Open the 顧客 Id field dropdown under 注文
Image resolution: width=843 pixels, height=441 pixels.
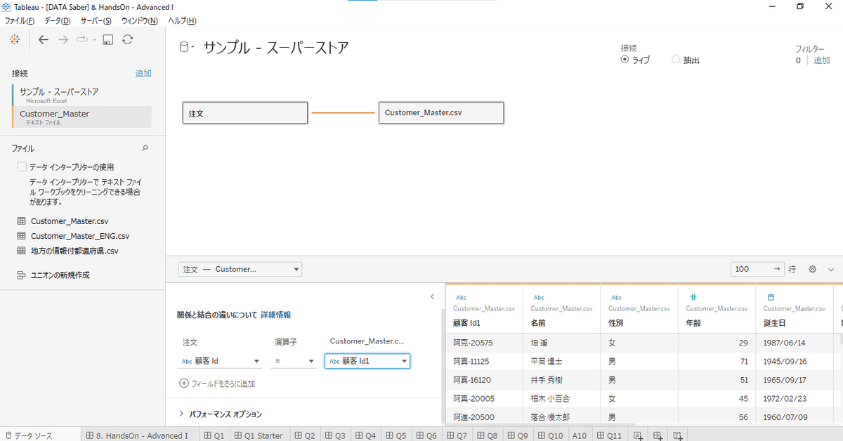[x=219, y=361]
